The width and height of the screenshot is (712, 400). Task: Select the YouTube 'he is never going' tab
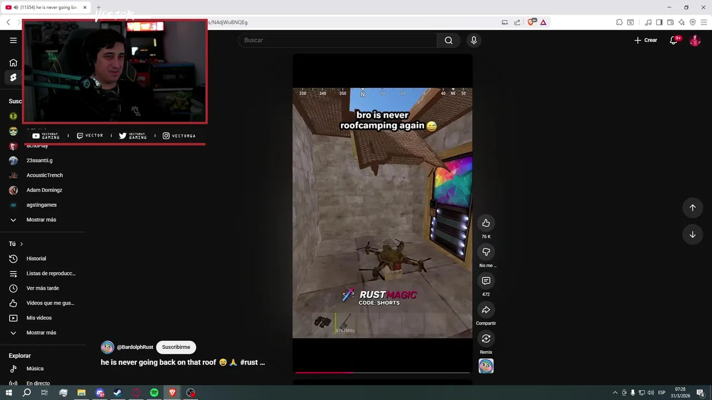click(x=46, y=7)
